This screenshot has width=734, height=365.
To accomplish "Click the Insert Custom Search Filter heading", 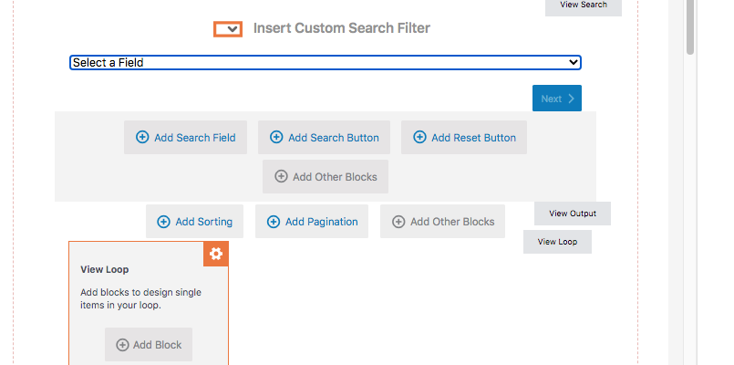I will click(x=341, y=28).
